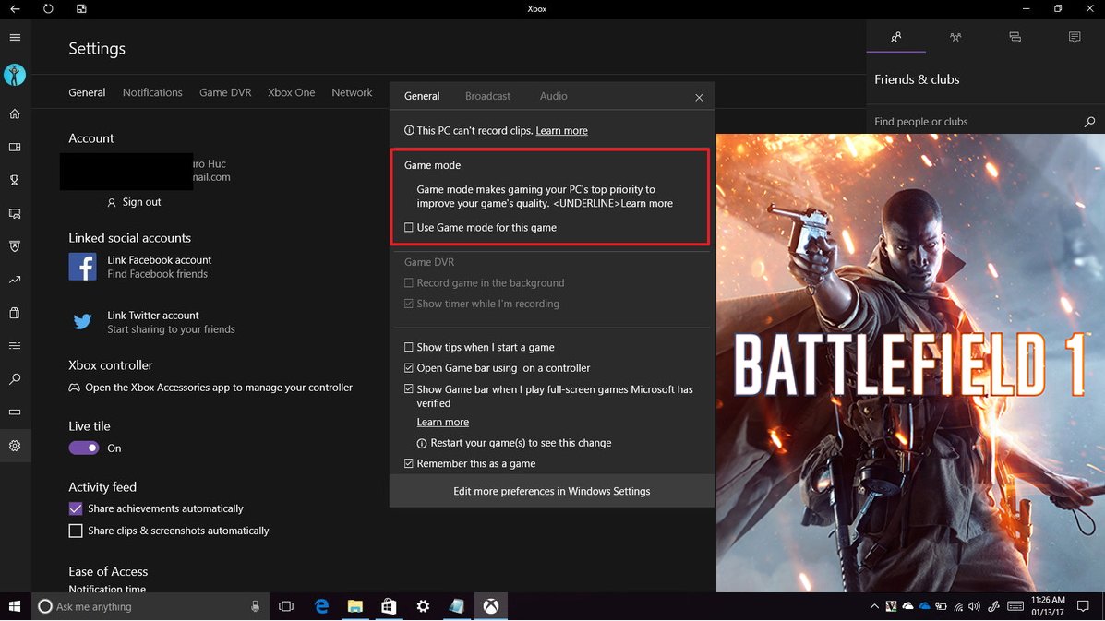Check Show tips when I start a game
1105x621 pixels.
pos(409,348)
